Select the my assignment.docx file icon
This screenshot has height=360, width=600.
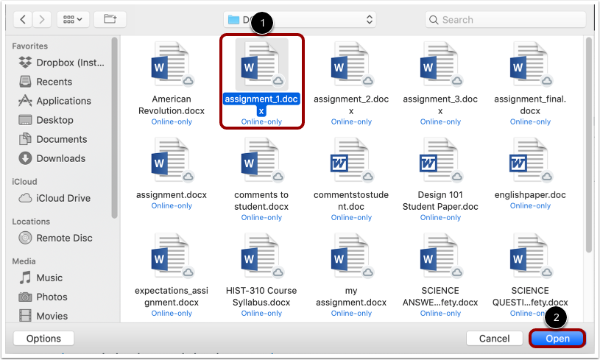[x=351, y=255]
